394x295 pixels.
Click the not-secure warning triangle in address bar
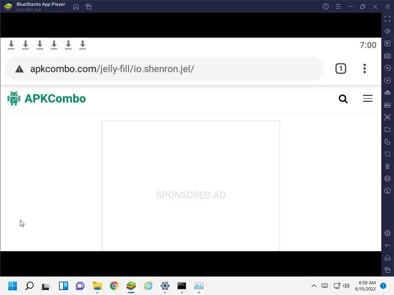(x=19, y=69)
